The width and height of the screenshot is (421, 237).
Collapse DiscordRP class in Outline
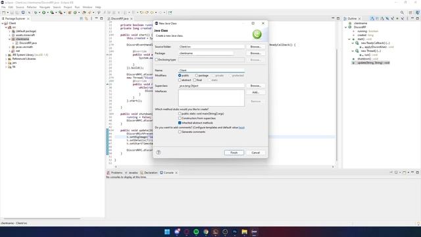click(346, 27)
